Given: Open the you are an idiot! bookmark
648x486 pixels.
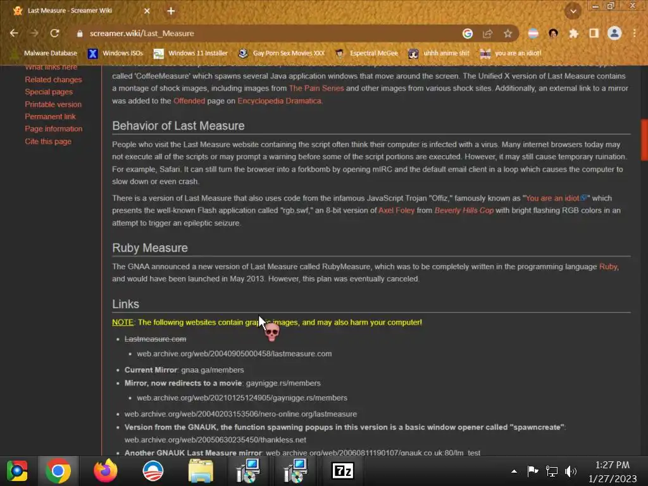Looking at the screenshot, I should [x=511, y=53].
